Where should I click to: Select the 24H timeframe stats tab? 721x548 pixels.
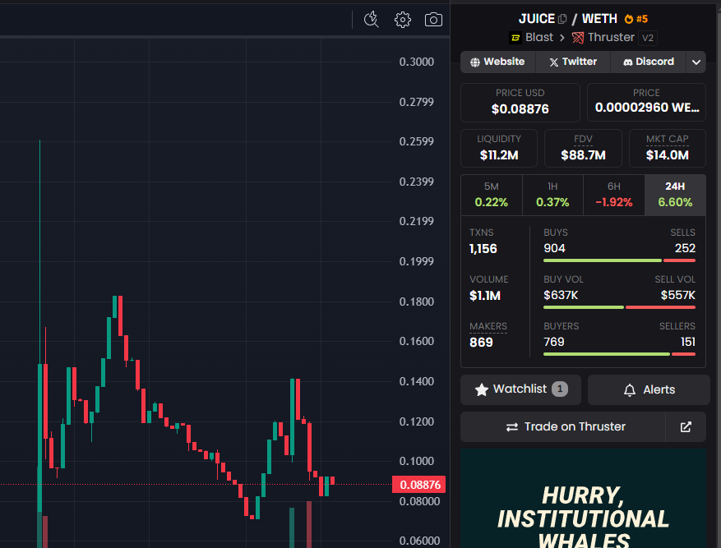(x=675, y=195)
